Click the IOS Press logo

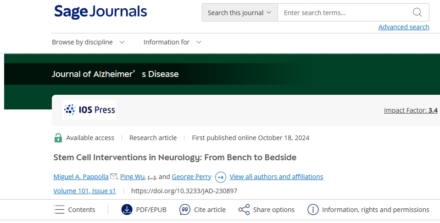pos(89,110)
